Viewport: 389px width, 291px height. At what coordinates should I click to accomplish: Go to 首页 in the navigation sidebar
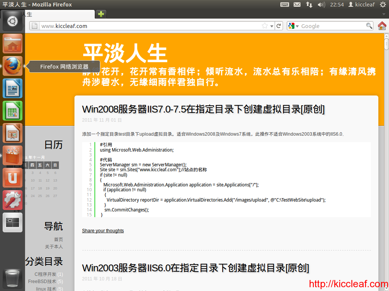tap(58, 239)
